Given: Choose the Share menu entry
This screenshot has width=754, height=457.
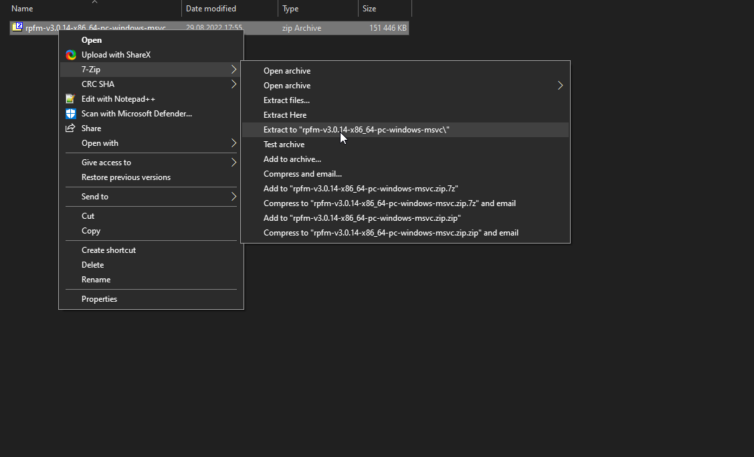Looking at the screenshot, I should pyautogui.click(x=151, y=128).
